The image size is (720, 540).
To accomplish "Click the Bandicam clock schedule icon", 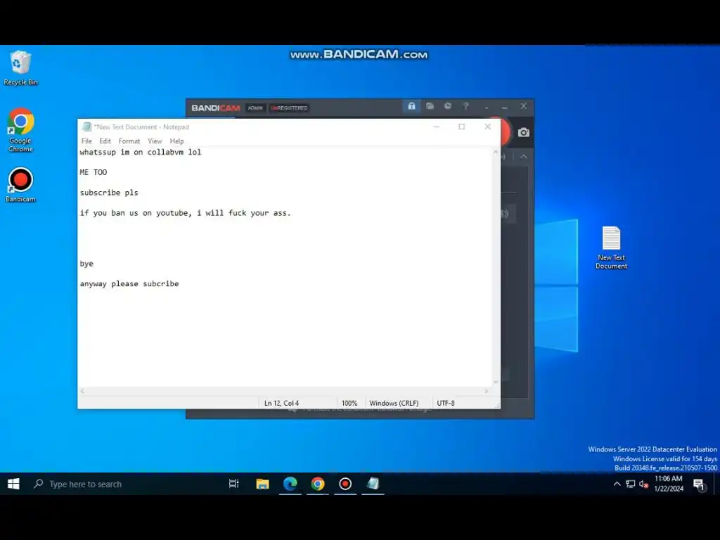I will 448,107.
